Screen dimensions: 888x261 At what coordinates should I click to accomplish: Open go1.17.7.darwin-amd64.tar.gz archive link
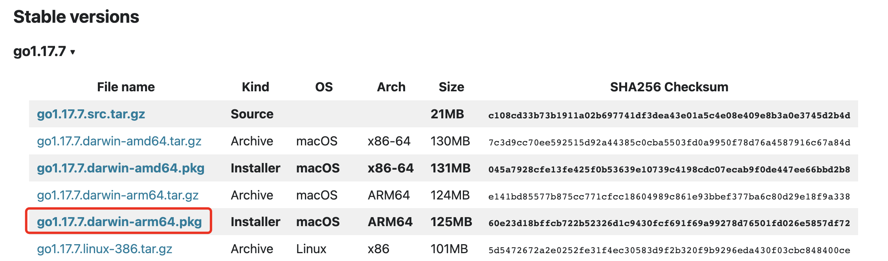click(119, 141)
